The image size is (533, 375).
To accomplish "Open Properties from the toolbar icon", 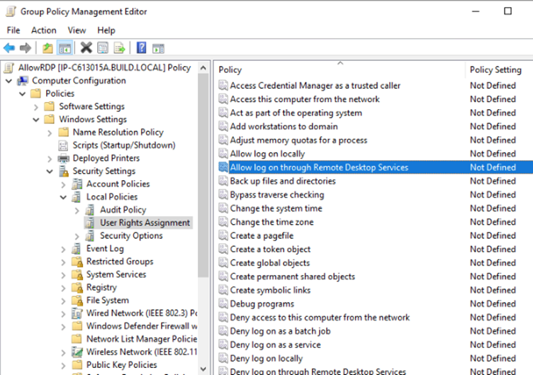I will (x=103, y=48).
